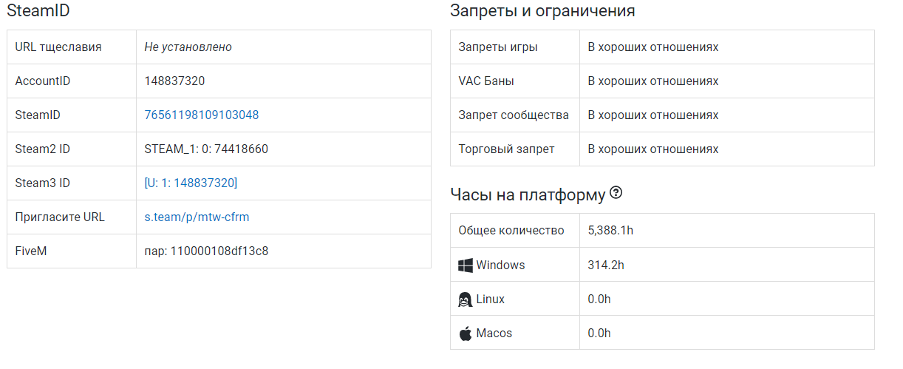Click the Windows logo icon
The width and height of the screenshot is (903, 369).
point(466,265)
